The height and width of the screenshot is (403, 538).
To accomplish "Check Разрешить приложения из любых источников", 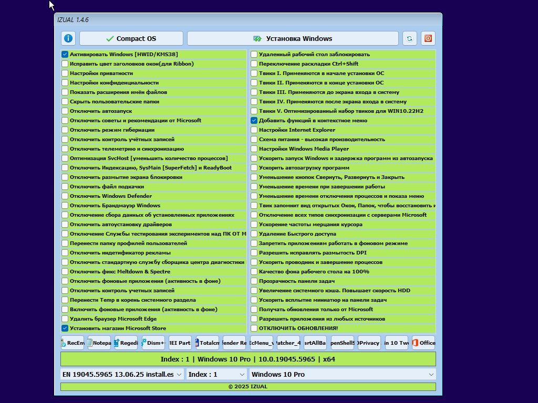I will coord(254,319).
